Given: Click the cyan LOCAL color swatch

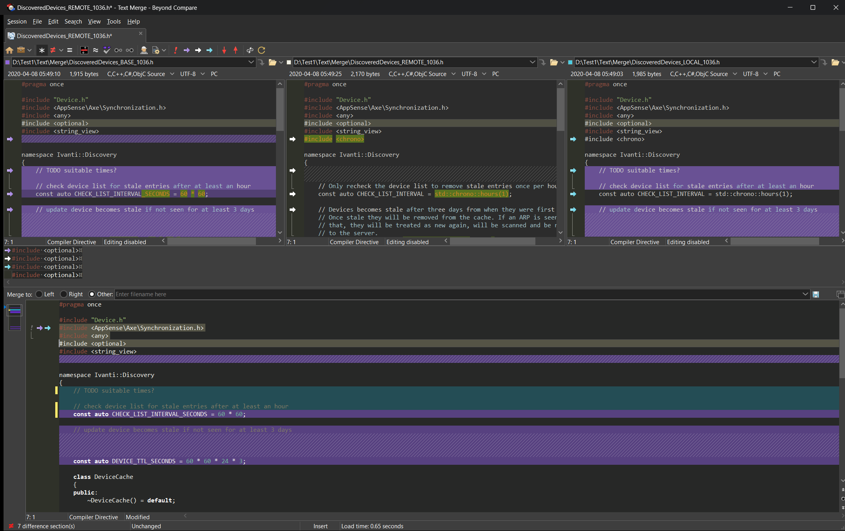Looking at the screenshot, I should coord(570,62).
